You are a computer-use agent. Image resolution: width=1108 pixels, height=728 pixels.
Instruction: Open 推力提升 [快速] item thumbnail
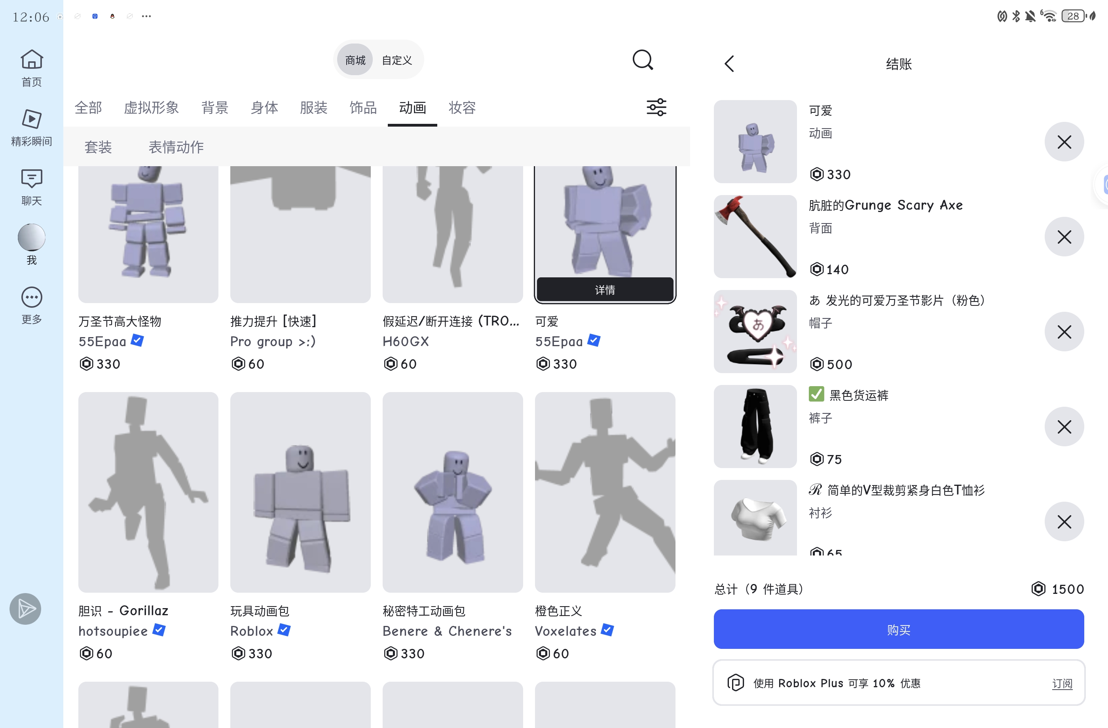300,234
